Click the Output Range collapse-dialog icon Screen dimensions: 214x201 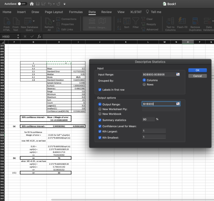pos(178,104)
